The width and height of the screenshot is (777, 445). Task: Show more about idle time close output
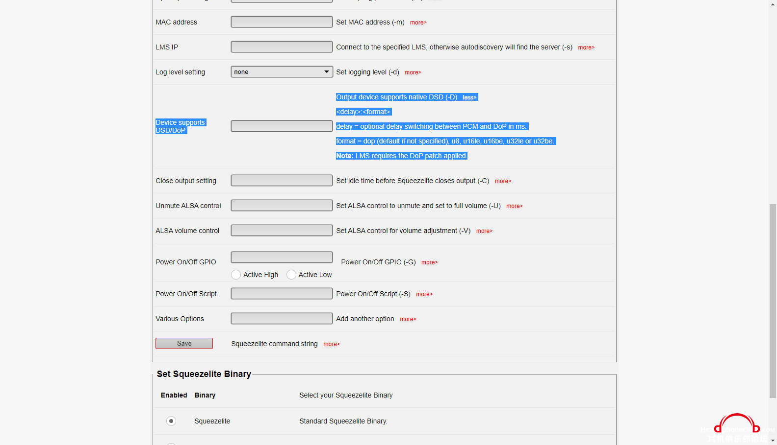pyautogui.click(x=503, y=181)
